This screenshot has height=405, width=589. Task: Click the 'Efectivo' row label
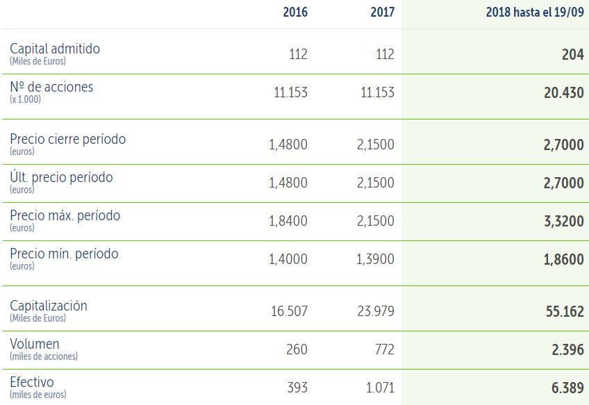tap(32, 382)
